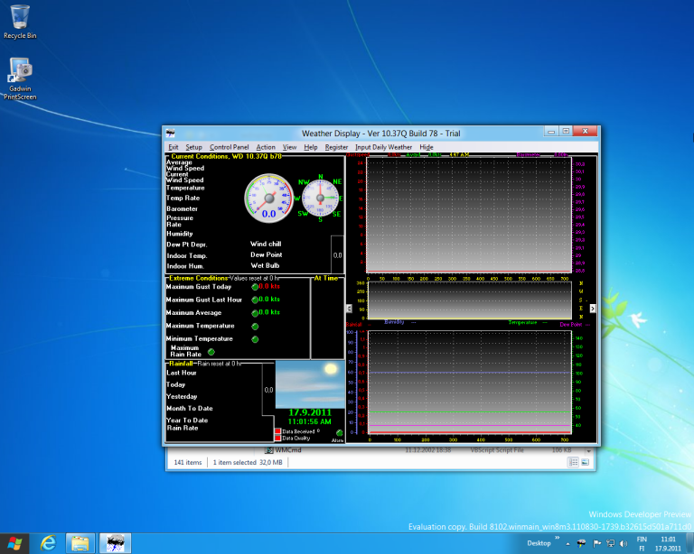Show hidden tray icons arrow
Image resolution: width=694 pixels, height=554 pixels.
click(567, 544)
